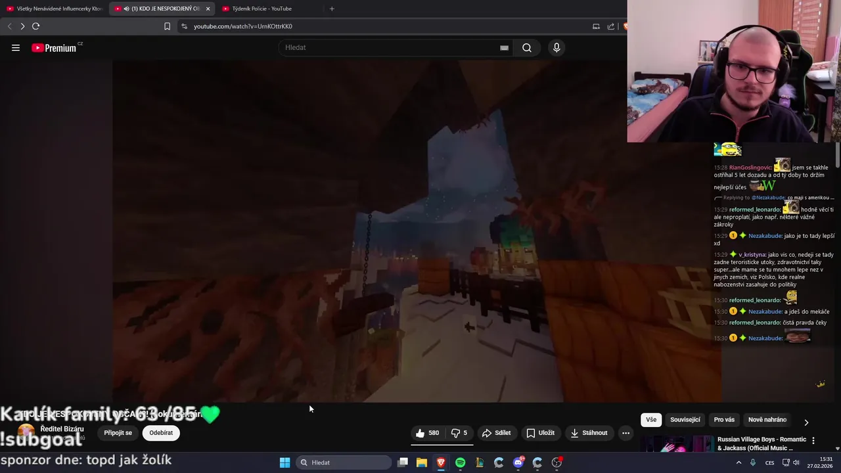Open Task View on the taskbar
The width and height of the screenshot is (841, 473).
point(403,462)
